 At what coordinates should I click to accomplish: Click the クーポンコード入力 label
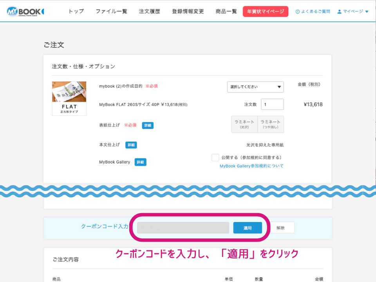pos(105,226)
